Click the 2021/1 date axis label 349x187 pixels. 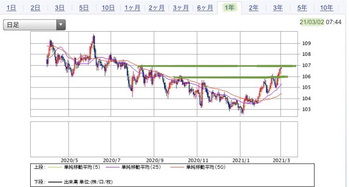tap(241, 160)
